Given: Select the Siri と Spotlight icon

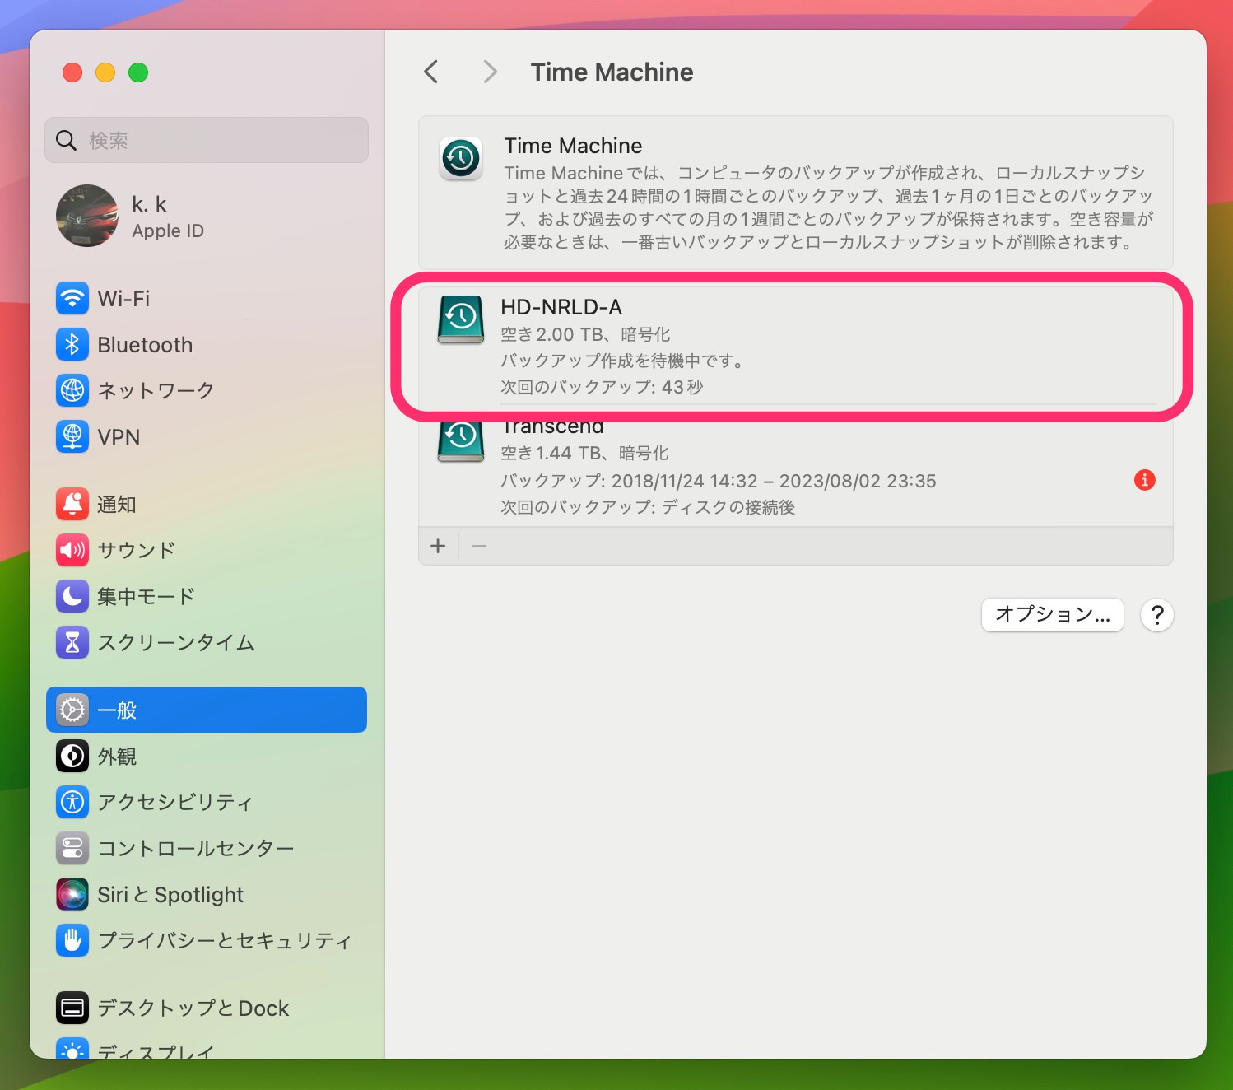Looking at the screenshot, I should [x=72, y=894].
